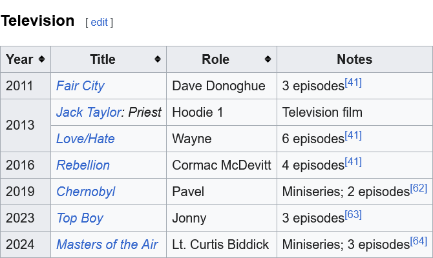
Task: Open reference 63 for Top Boy
Action: 353,214
